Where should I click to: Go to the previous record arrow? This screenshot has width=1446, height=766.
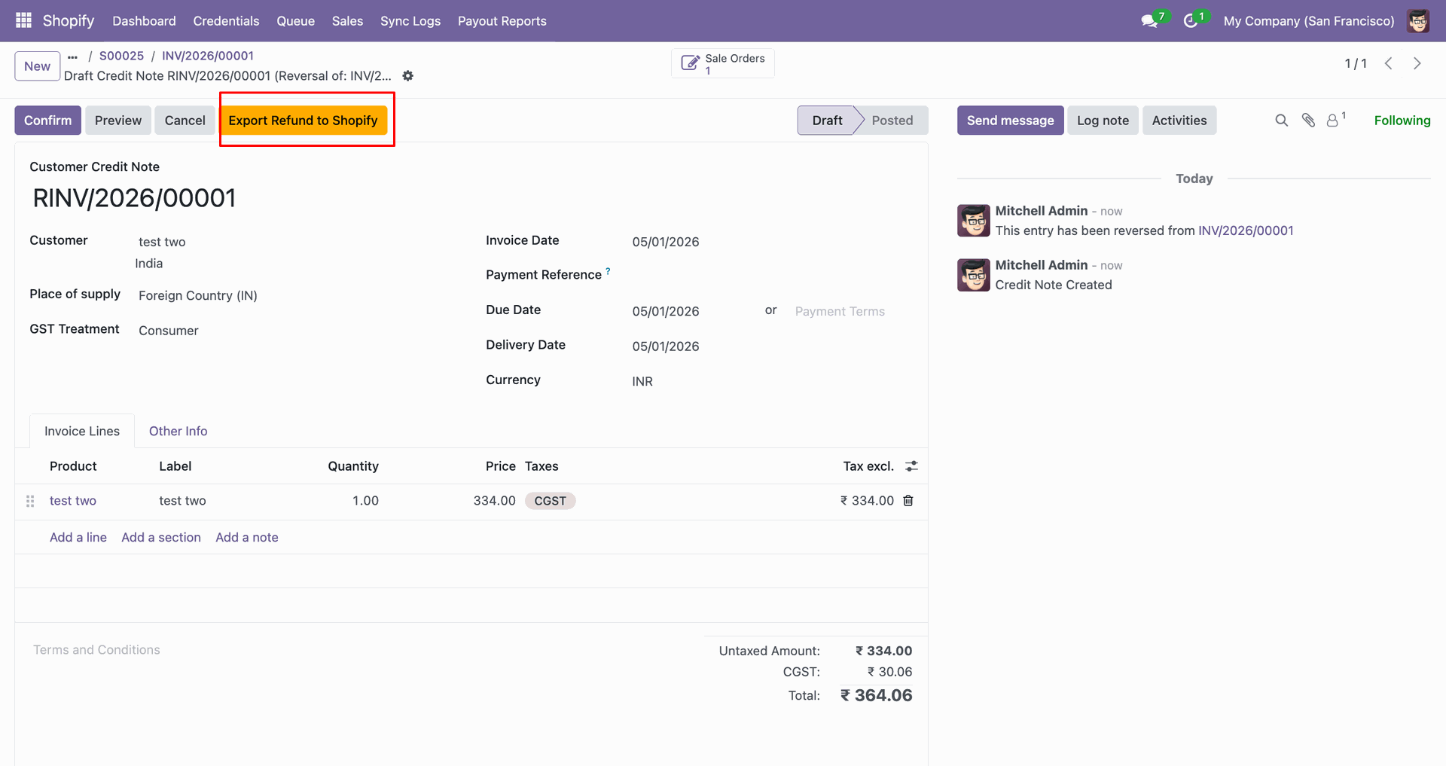[x=1388, y=63]
